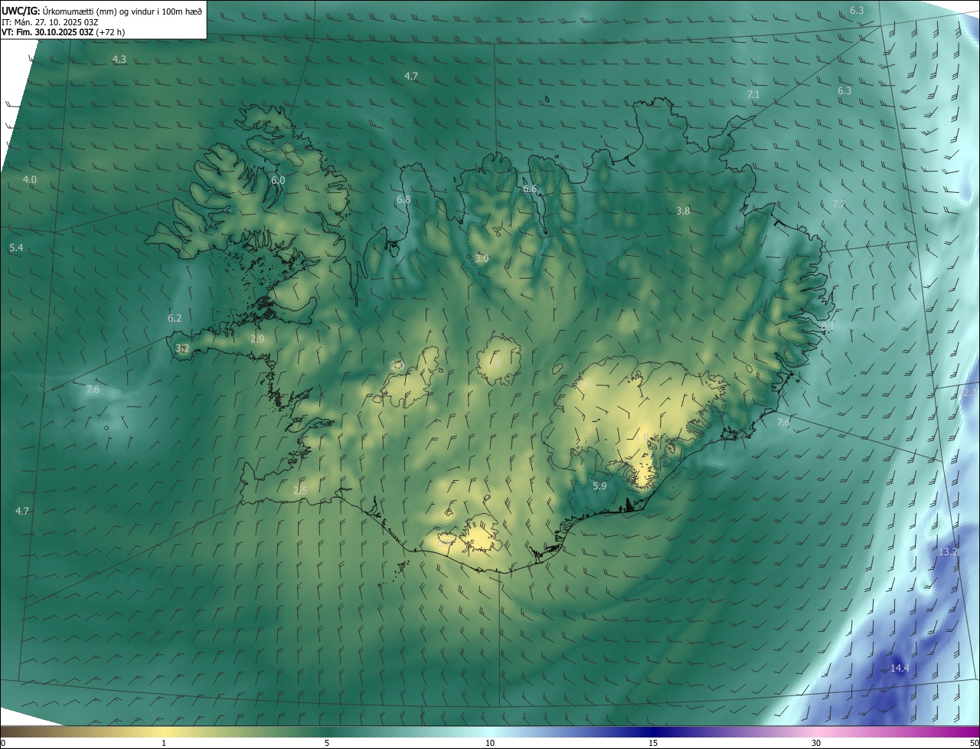Click the colorbar tick label 10
The width and height of the screenshot is (980, 749).
pyautogui.click(x=490, y=743)
